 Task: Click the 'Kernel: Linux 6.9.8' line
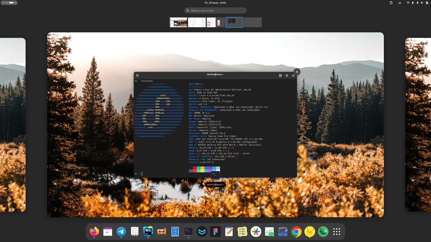(x=211, y=95)
